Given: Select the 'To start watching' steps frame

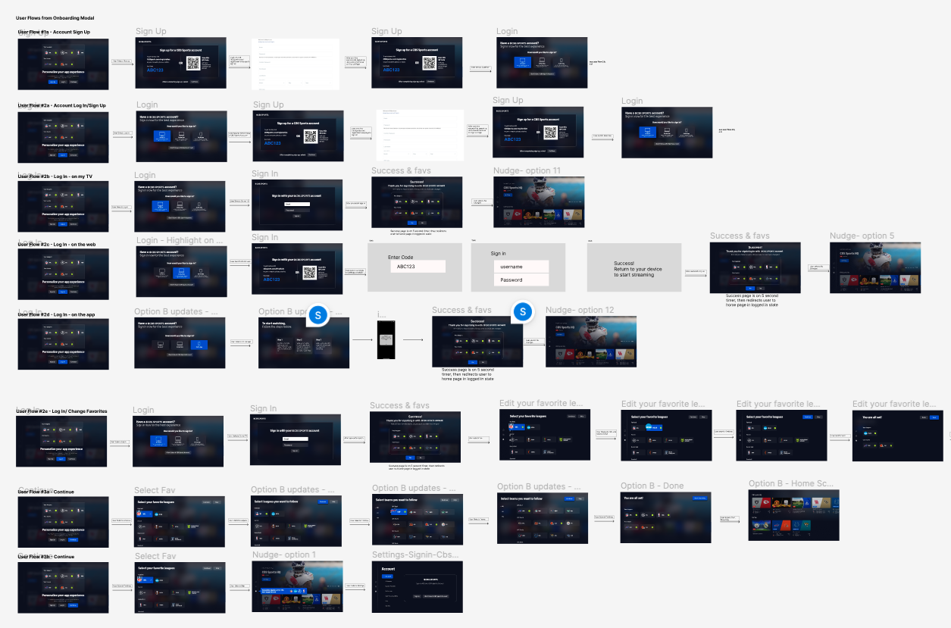Looking at the screenshot, I should [x=304, y=342].
